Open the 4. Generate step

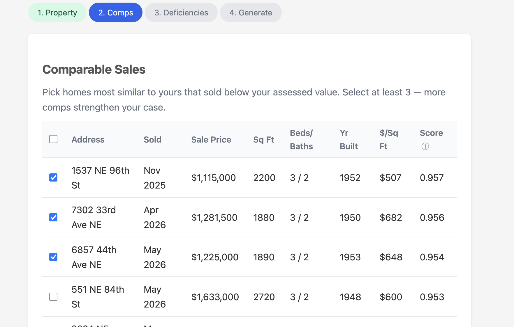tap(251, 13)
